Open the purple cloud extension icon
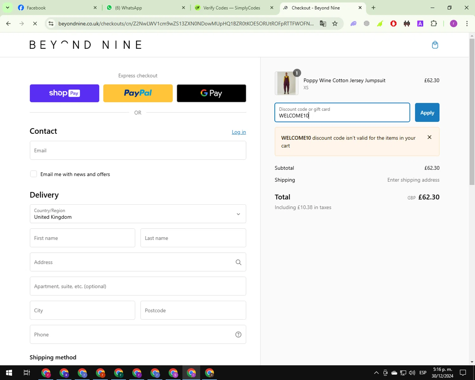The height and width of the screenshot is (380, 475). pos(353,23)
